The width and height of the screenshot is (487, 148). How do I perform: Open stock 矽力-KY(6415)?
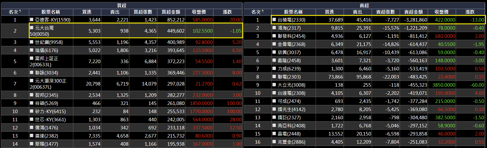51,111
